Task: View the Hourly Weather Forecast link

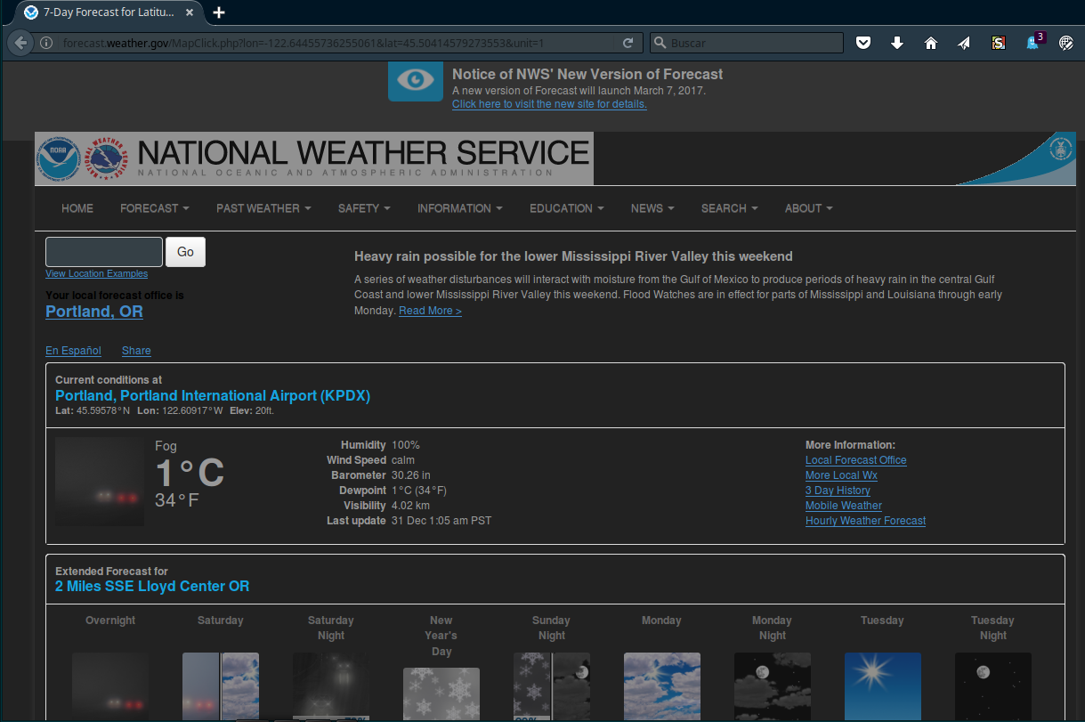Action: pyautogui.click(x=864, y=520)
